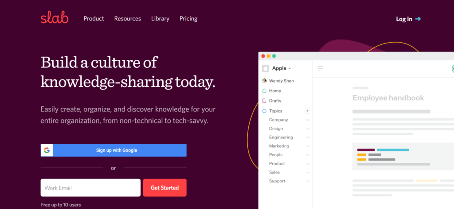The width and height of the screenshot is (454, 209).
Task: Open the Design topic
Action: (276, 128)
